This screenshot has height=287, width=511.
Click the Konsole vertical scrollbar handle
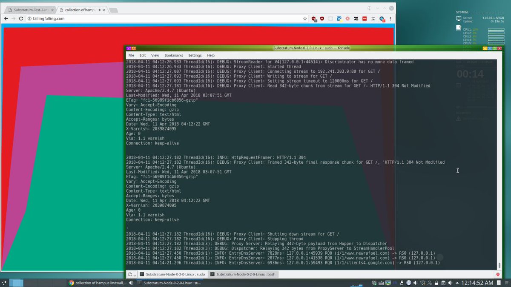[500, 265]
